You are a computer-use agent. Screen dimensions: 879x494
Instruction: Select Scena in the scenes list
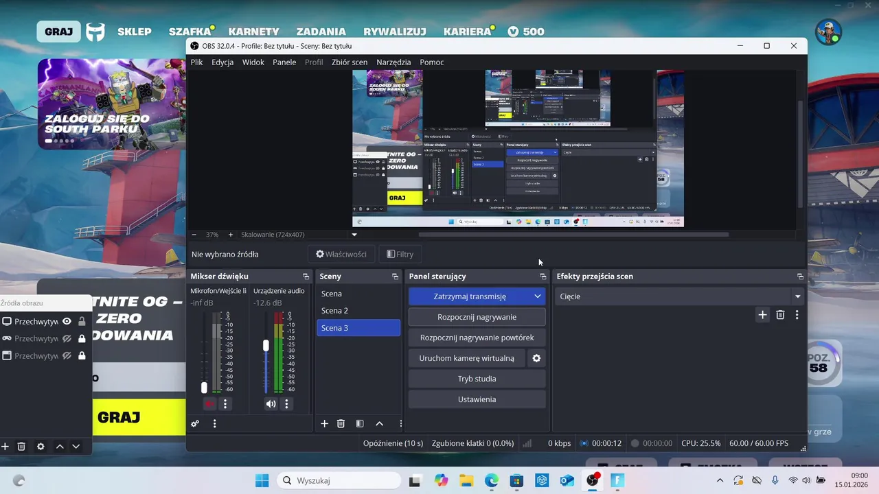358,294
